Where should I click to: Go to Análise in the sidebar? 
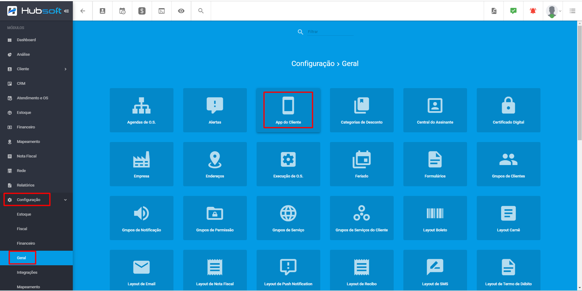click(36, 55)
